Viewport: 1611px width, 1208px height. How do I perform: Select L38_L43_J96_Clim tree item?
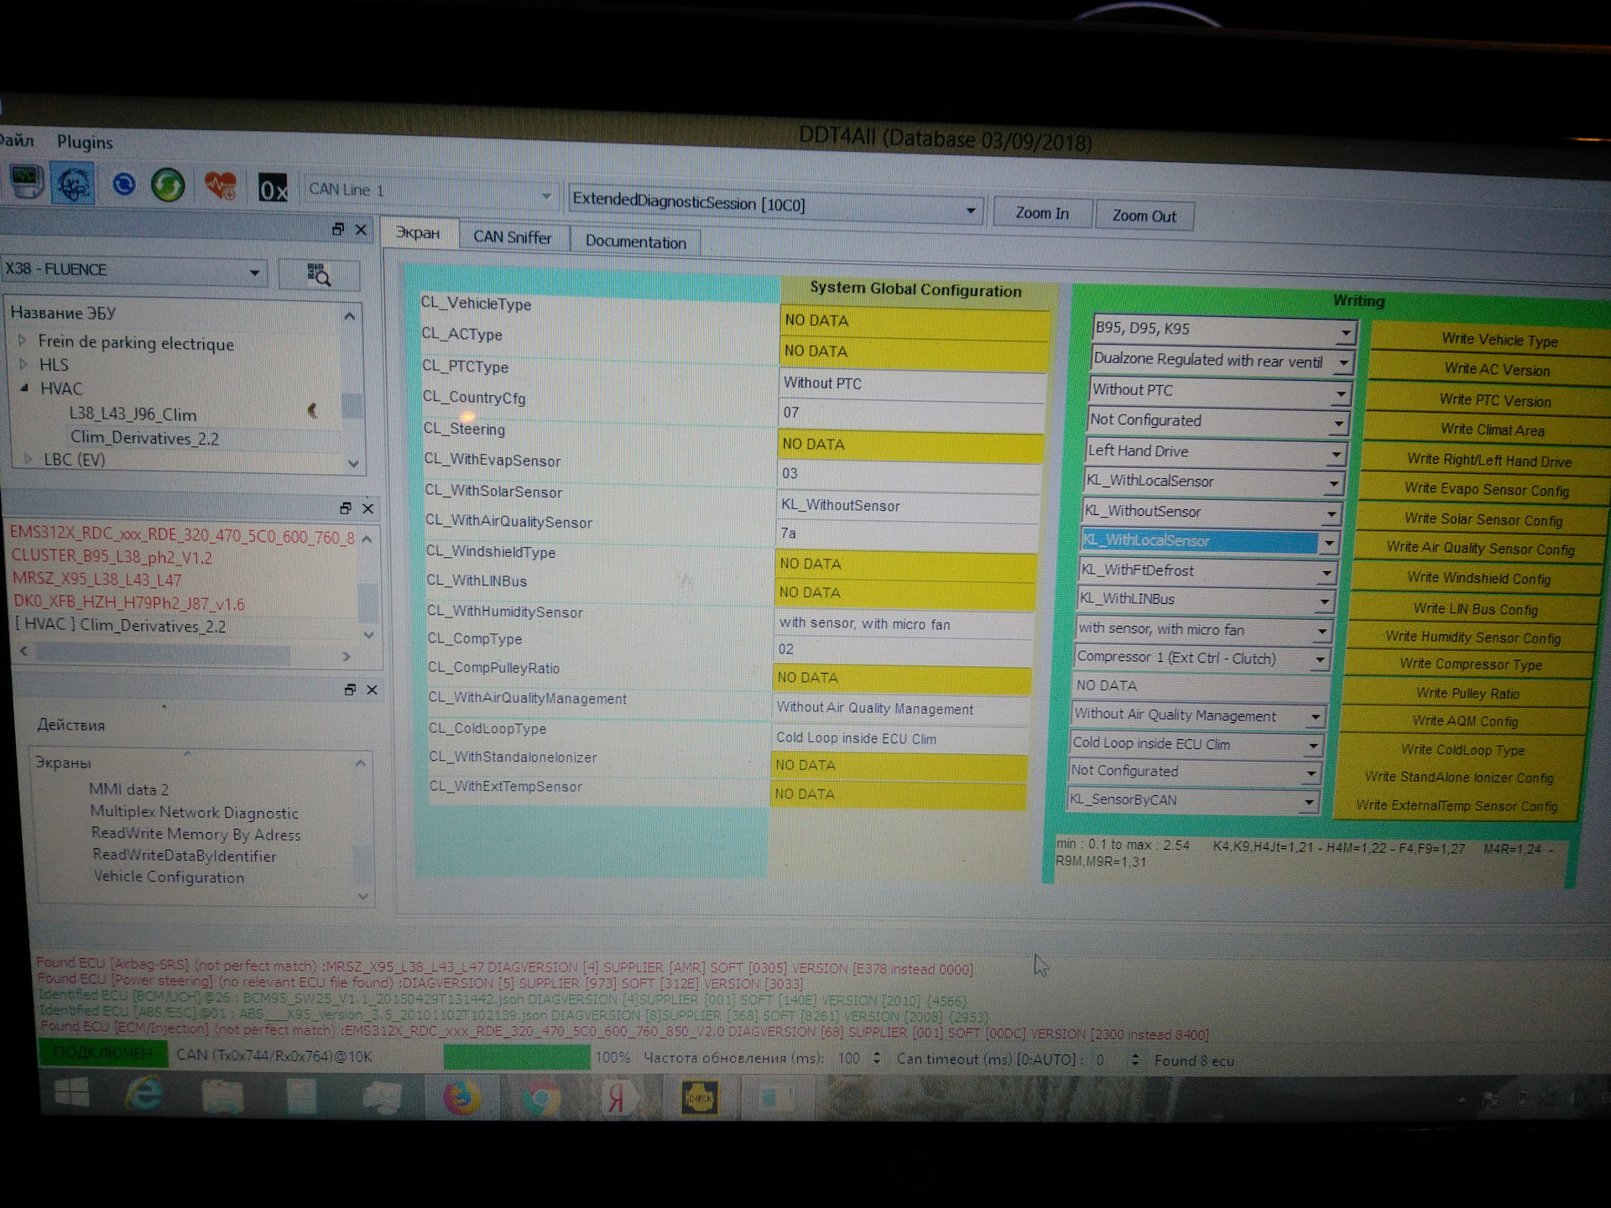(x=133, y=414)
